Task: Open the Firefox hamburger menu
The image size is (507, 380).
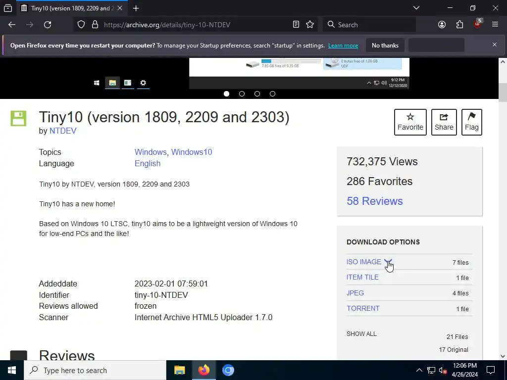Action: [x=495, y=25]
